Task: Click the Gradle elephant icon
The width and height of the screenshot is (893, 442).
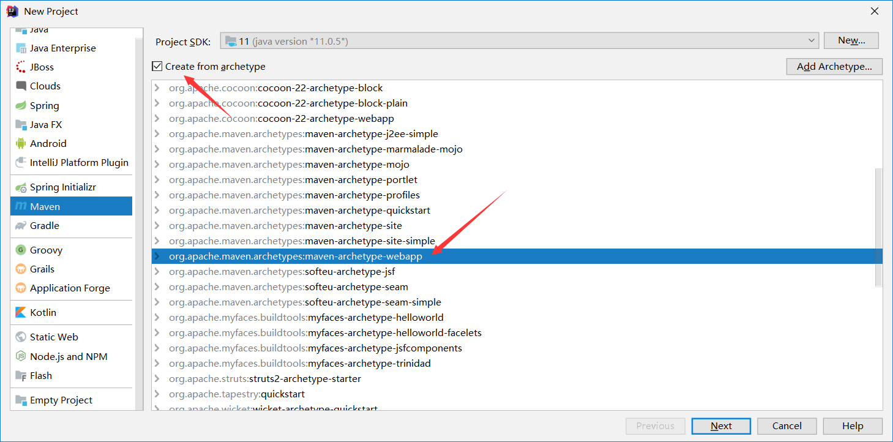Action: [x=21, y=226]
